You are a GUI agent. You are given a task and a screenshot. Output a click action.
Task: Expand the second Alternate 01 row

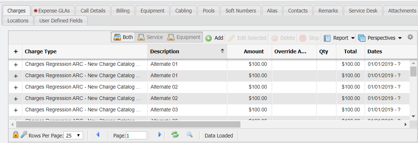coord(16,76)
